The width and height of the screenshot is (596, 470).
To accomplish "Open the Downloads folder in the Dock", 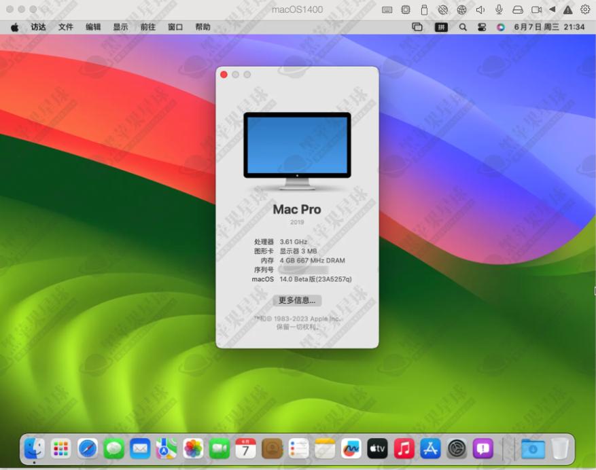I will click(533, 449).
